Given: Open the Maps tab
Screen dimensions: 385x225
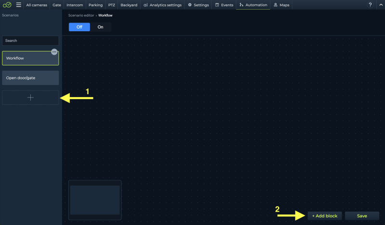Looking at the screenshot, I should [282, 5].
